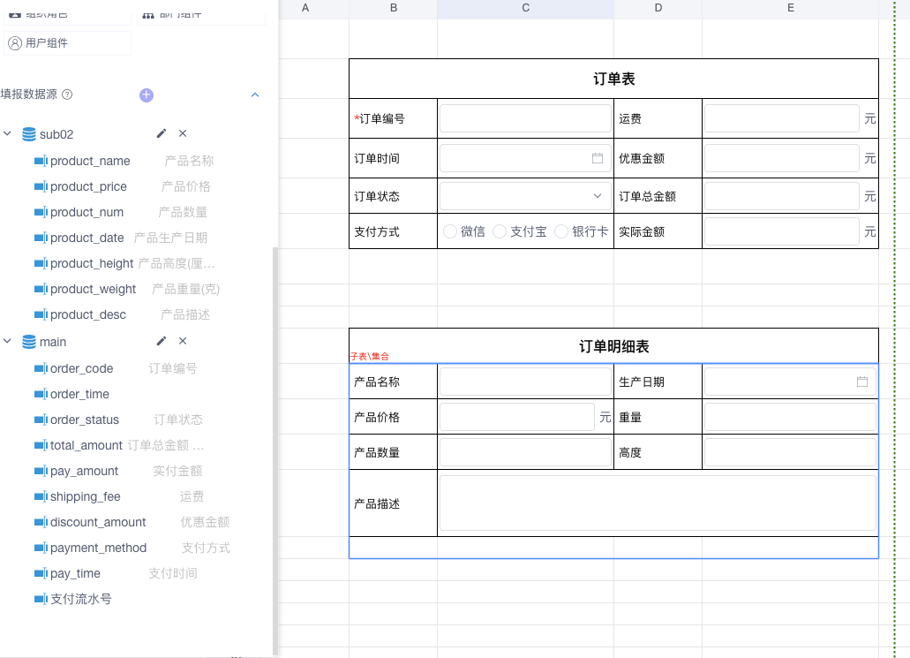Select column C header
The width and height of the screenshot is (910, 658).
tap(525, 8)
